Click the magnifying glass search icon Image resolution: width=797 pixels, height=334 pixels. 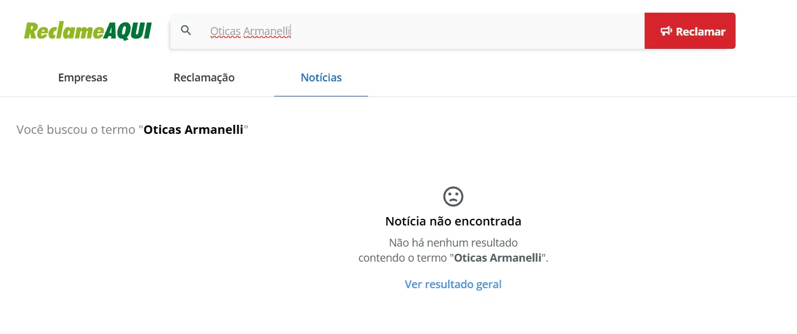pyautogui.click(x=186, y=31)
